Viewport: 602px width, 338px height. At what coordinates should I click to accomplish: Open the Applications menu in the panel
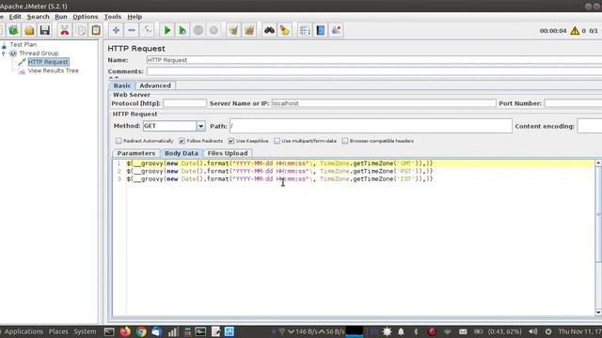(24, 331)
